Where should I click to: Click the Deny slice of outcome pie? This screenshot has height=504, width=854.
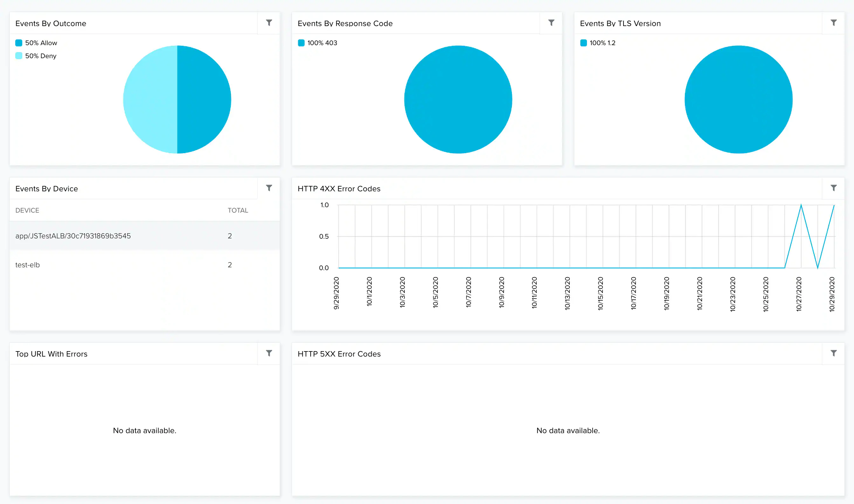[x=149, y=99]
